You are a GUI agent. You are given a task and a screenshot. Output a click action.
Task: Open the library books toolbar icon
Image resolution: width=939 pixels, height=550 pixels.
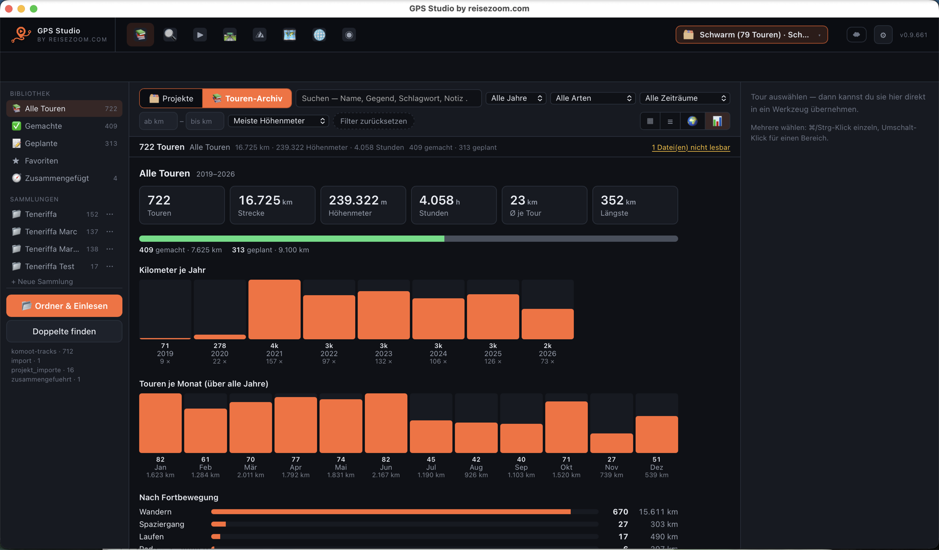pyautogui.click(x=140, y=35)
